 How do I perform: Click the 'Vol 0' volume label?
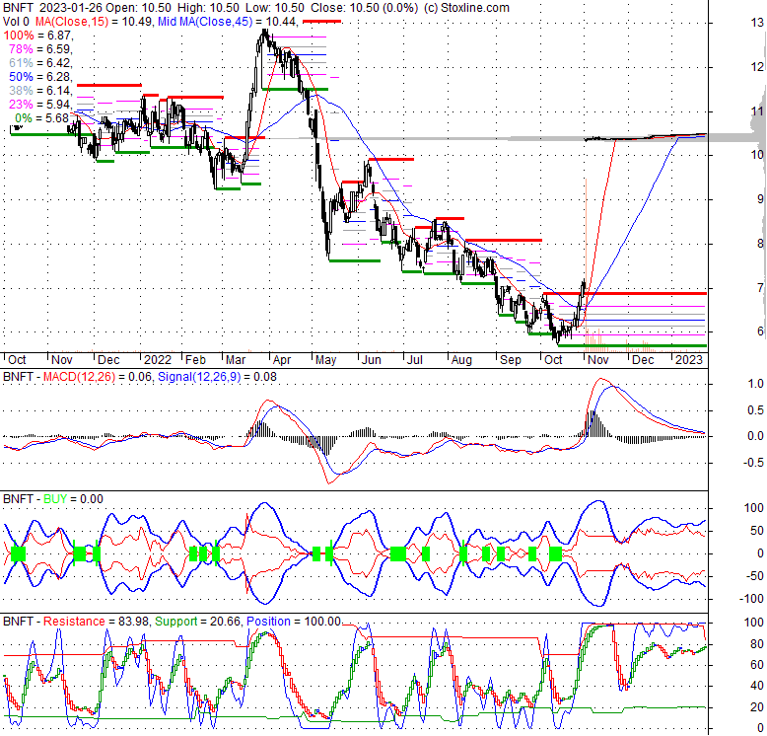(x=16, y=22)
